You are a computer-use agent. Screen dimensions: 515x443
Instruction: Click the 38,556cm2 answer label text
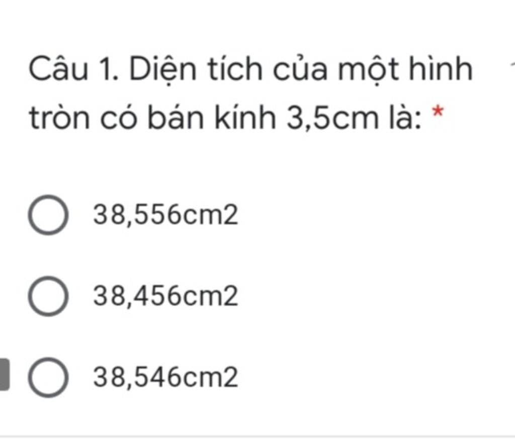[165, 215]
